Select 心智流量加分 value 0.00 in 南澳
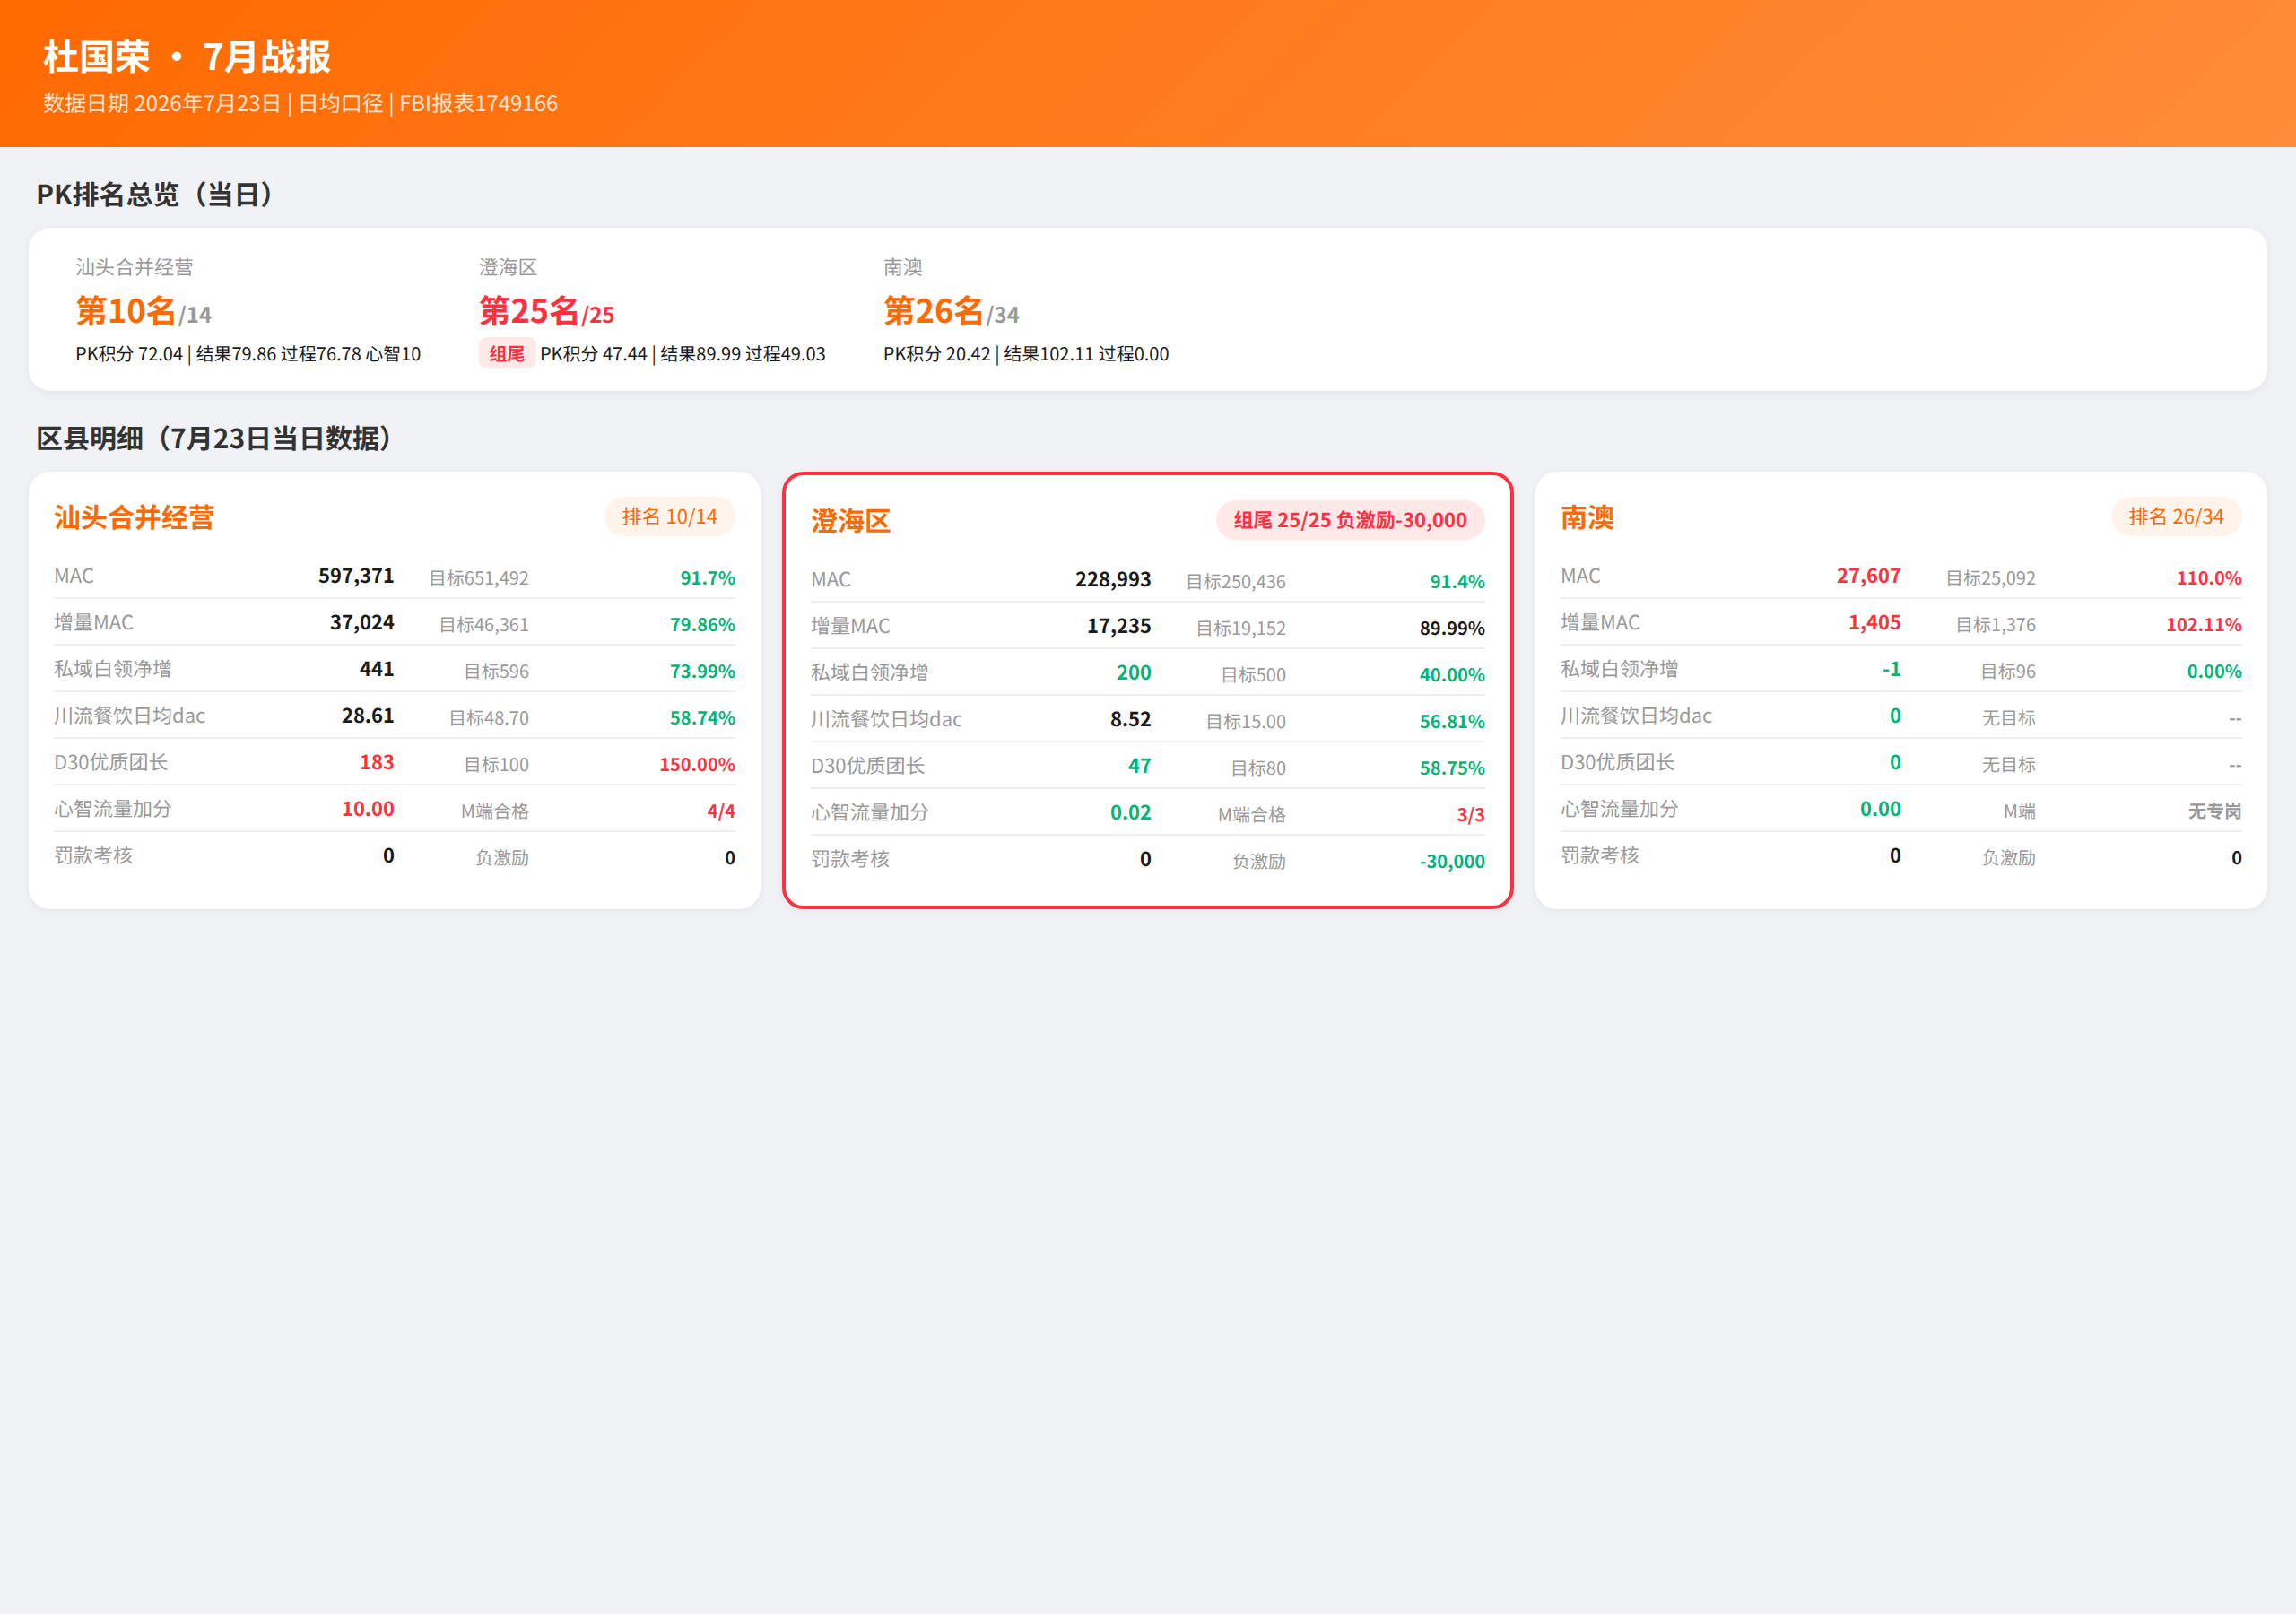The height and width of the screenshot is (1614, 2296). click(x=1880, y=809)
